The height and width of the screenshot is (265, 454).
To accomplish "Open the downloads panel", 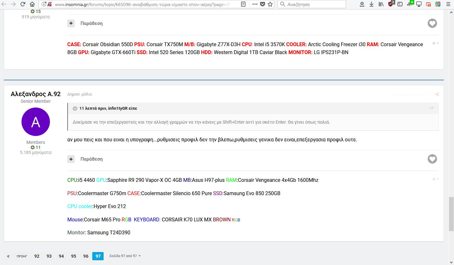I will click(x=372, y=4).
